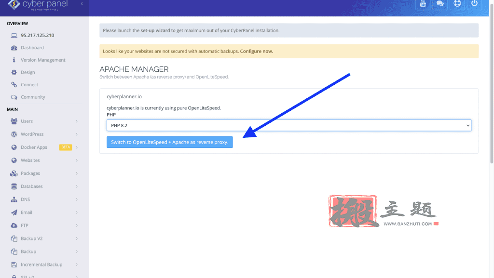This screenshot has width=494, height=278.
Task: Expand the Packages submenu chevron
Action: [x=77, y=173]
